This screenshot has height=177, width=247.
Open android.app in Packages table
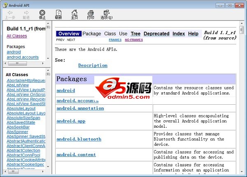71,121
